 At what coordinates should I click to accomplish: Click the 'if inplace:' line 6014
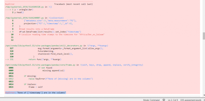pos(30,84)
